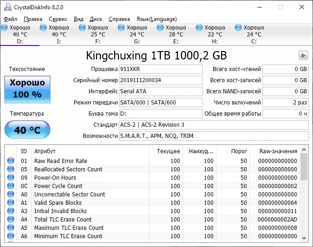Screen dimensions: 313x247
Task: Switch to disk F: tab
Action: (x=98, y=34)
